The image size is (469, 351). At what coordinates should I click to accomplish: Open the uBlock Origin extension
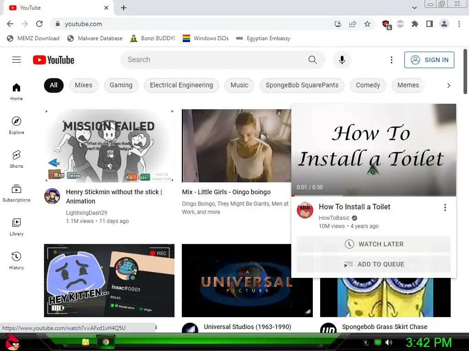coord(386,24)
